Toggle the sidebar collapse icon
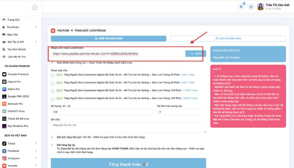 [x=34, y=8]
